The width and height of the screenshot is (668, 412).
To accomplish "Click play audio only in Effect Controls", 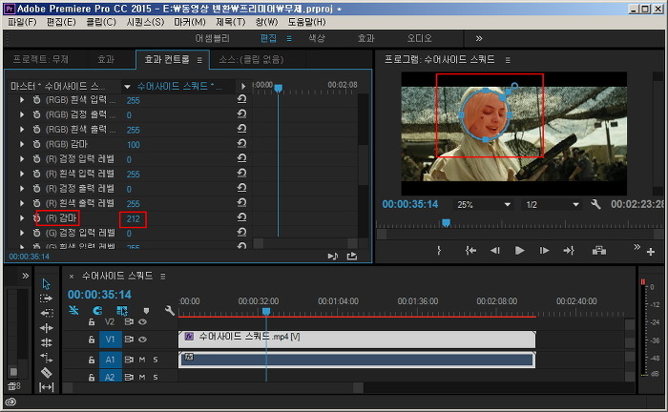I will pos(333,257).
